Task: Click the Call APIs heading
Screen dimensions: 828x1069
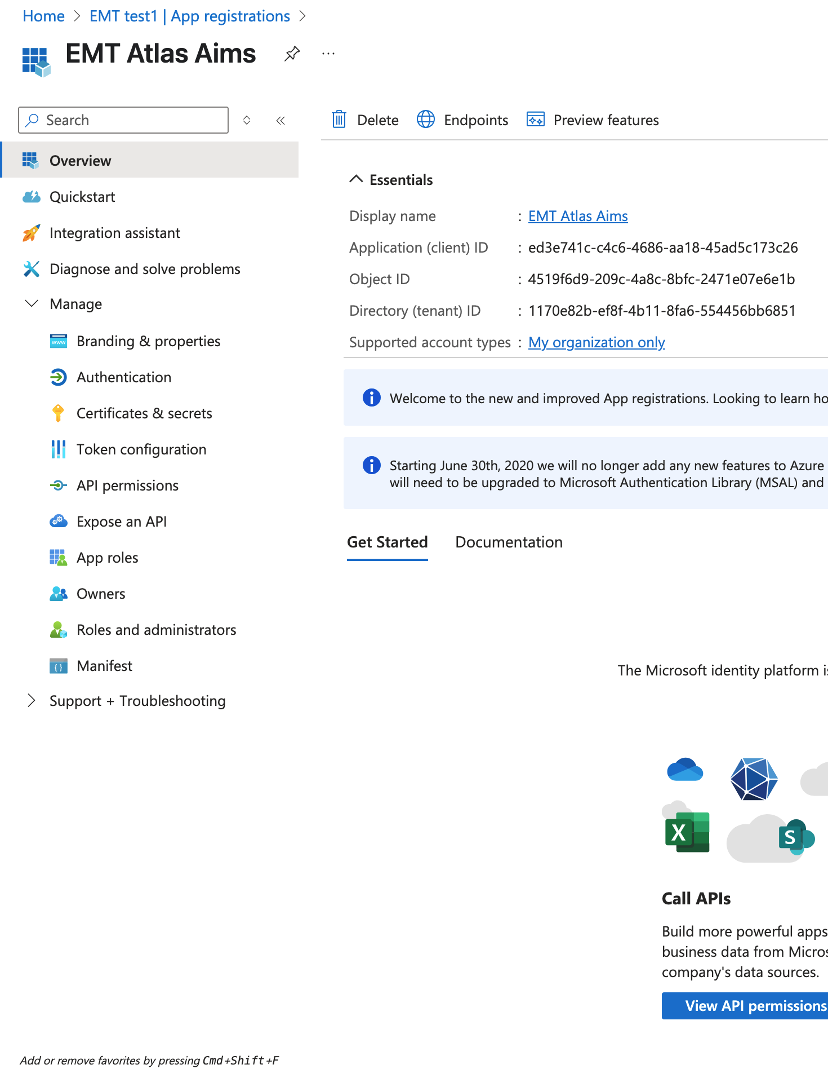Action: pos(696,898)
